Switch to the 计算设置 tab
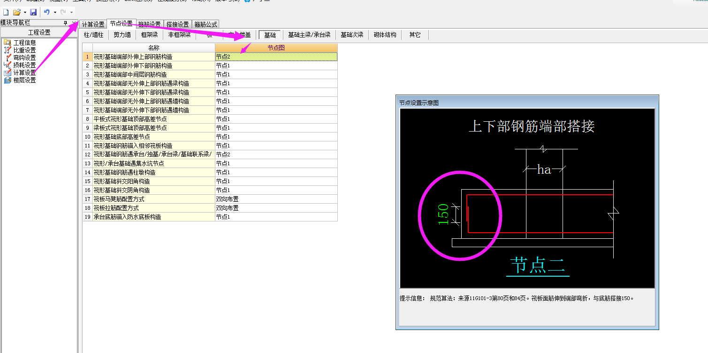The width and height of the screenshot is (708, 353). pyautogui.click(x=93, y=24)
